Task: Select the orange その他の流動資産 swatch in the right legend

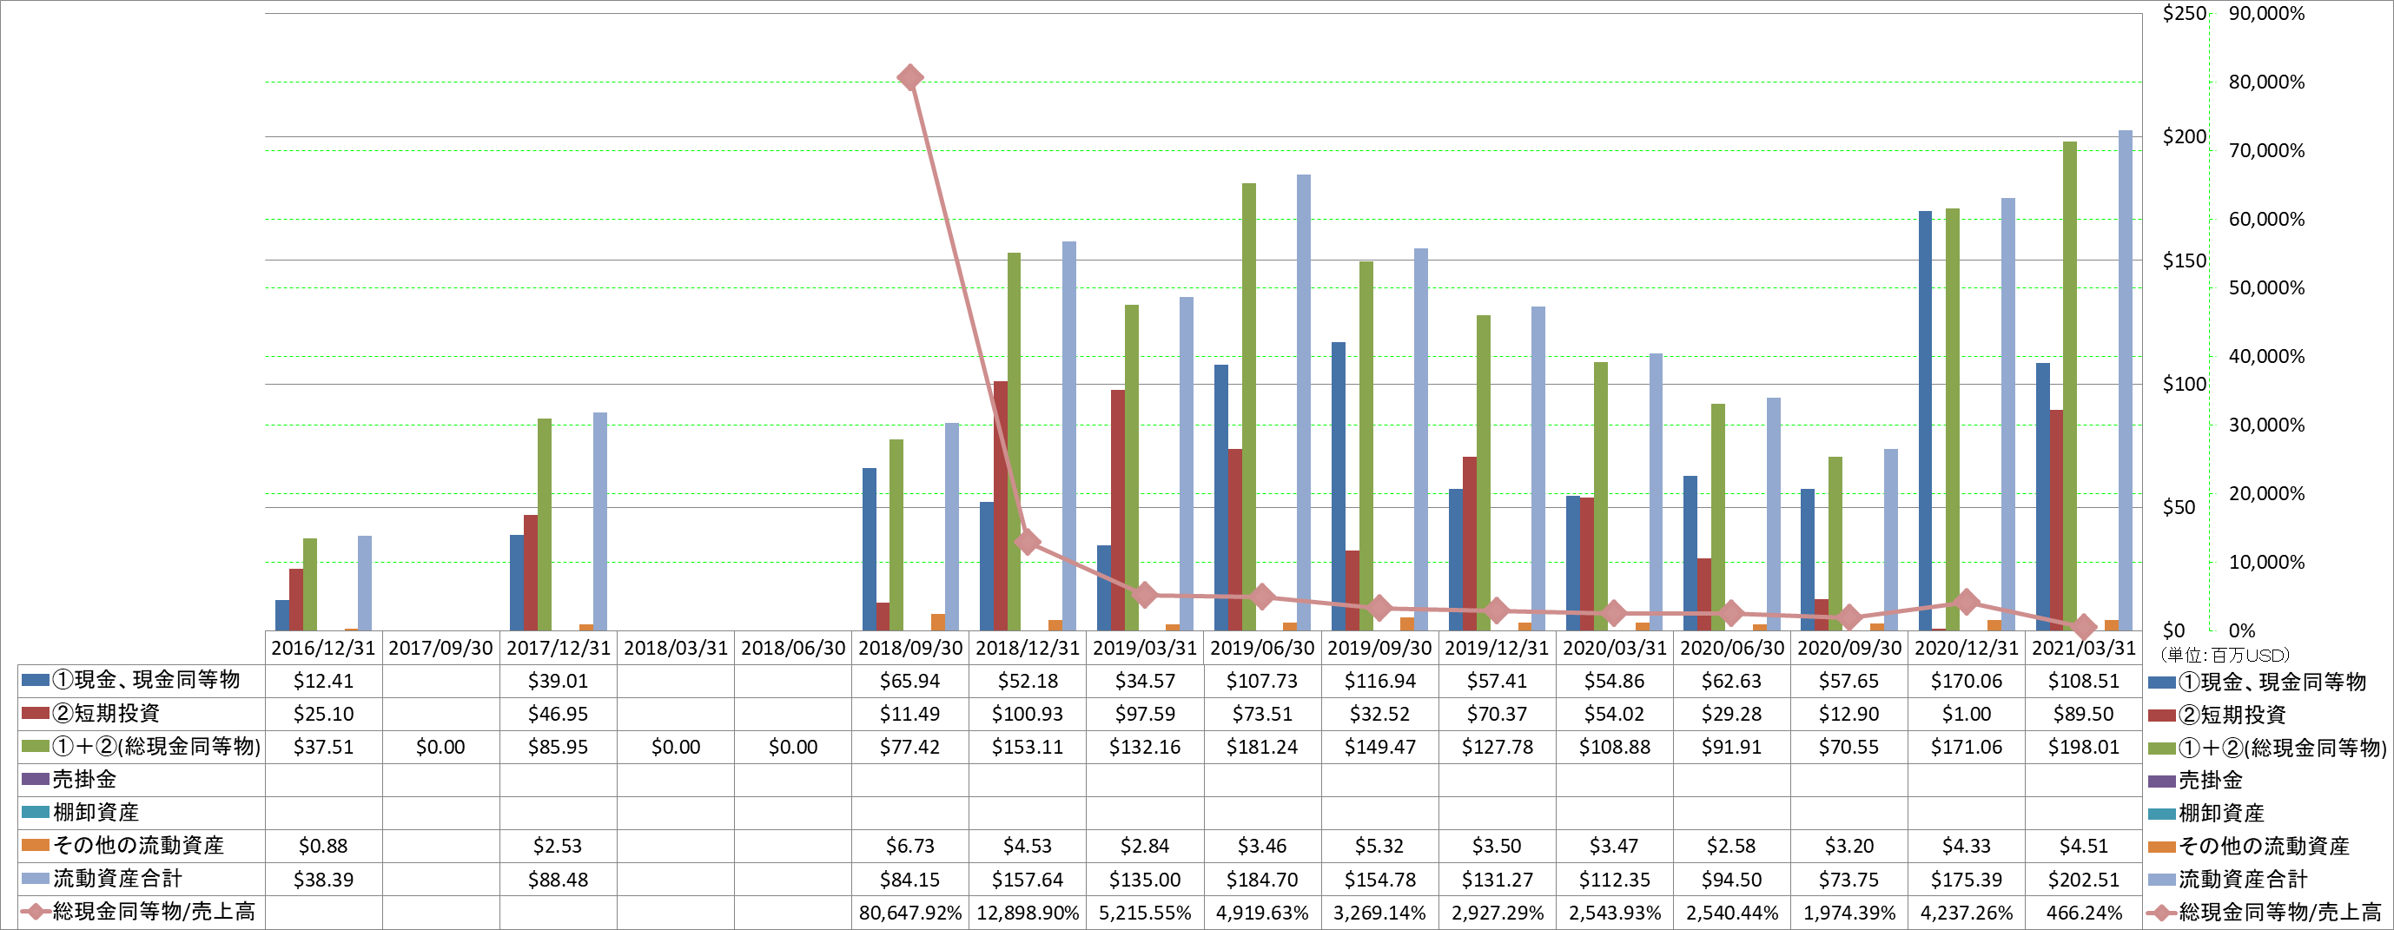Action: [x=2162, y=848]
